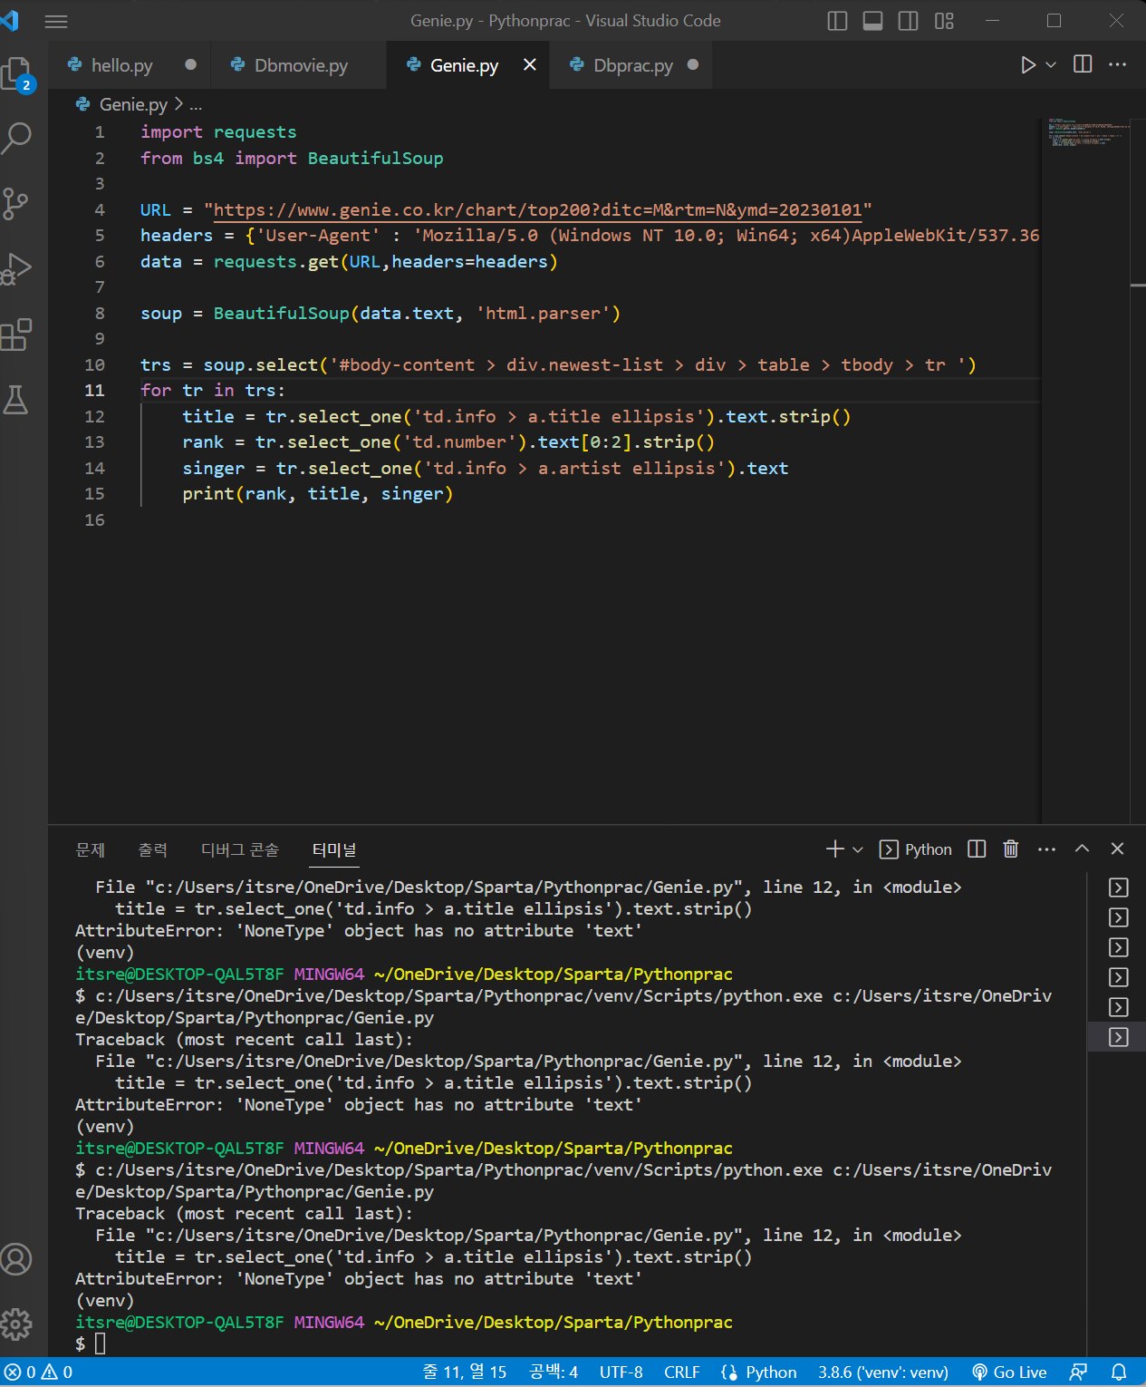Kill the terminal with trash icon
1146x1387 pixels.
click(1011, 849)
